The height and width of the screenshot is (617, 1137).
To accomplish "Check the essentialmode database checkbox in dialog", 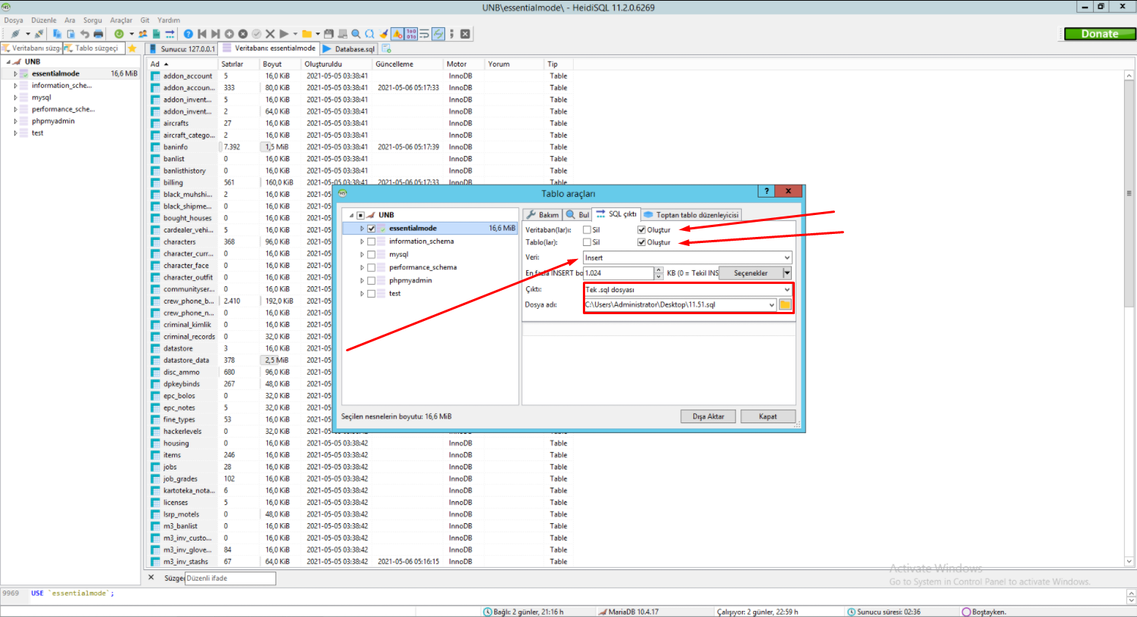I will coord(372,228).
